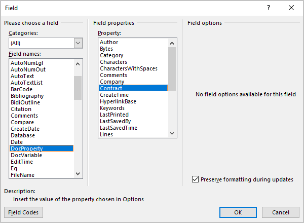Select Bibliography field name
Viewport: 304px width, 223px height.
point(42,96)
